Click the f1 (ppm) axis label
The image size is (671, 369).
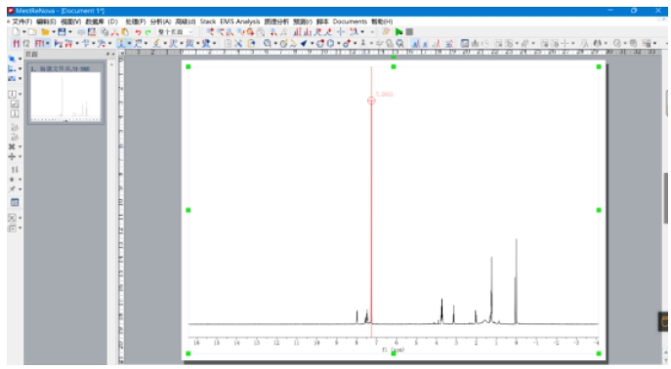click(x=394, y=349)
